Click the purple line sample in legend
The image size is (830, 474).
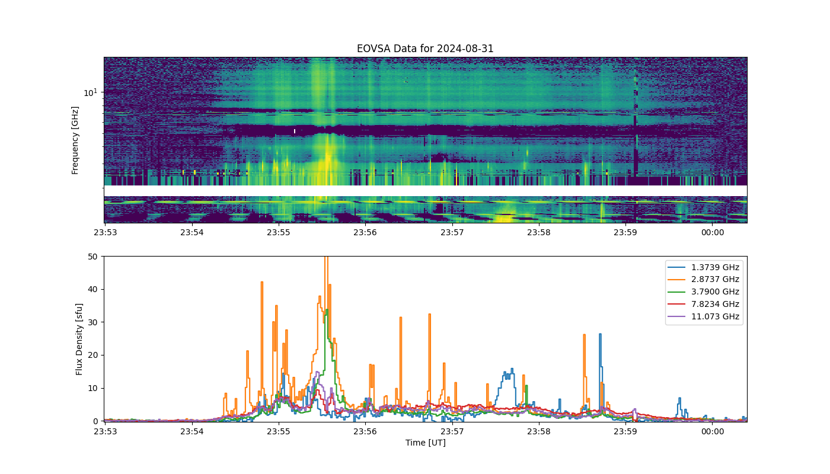click(x=676, y=317)
